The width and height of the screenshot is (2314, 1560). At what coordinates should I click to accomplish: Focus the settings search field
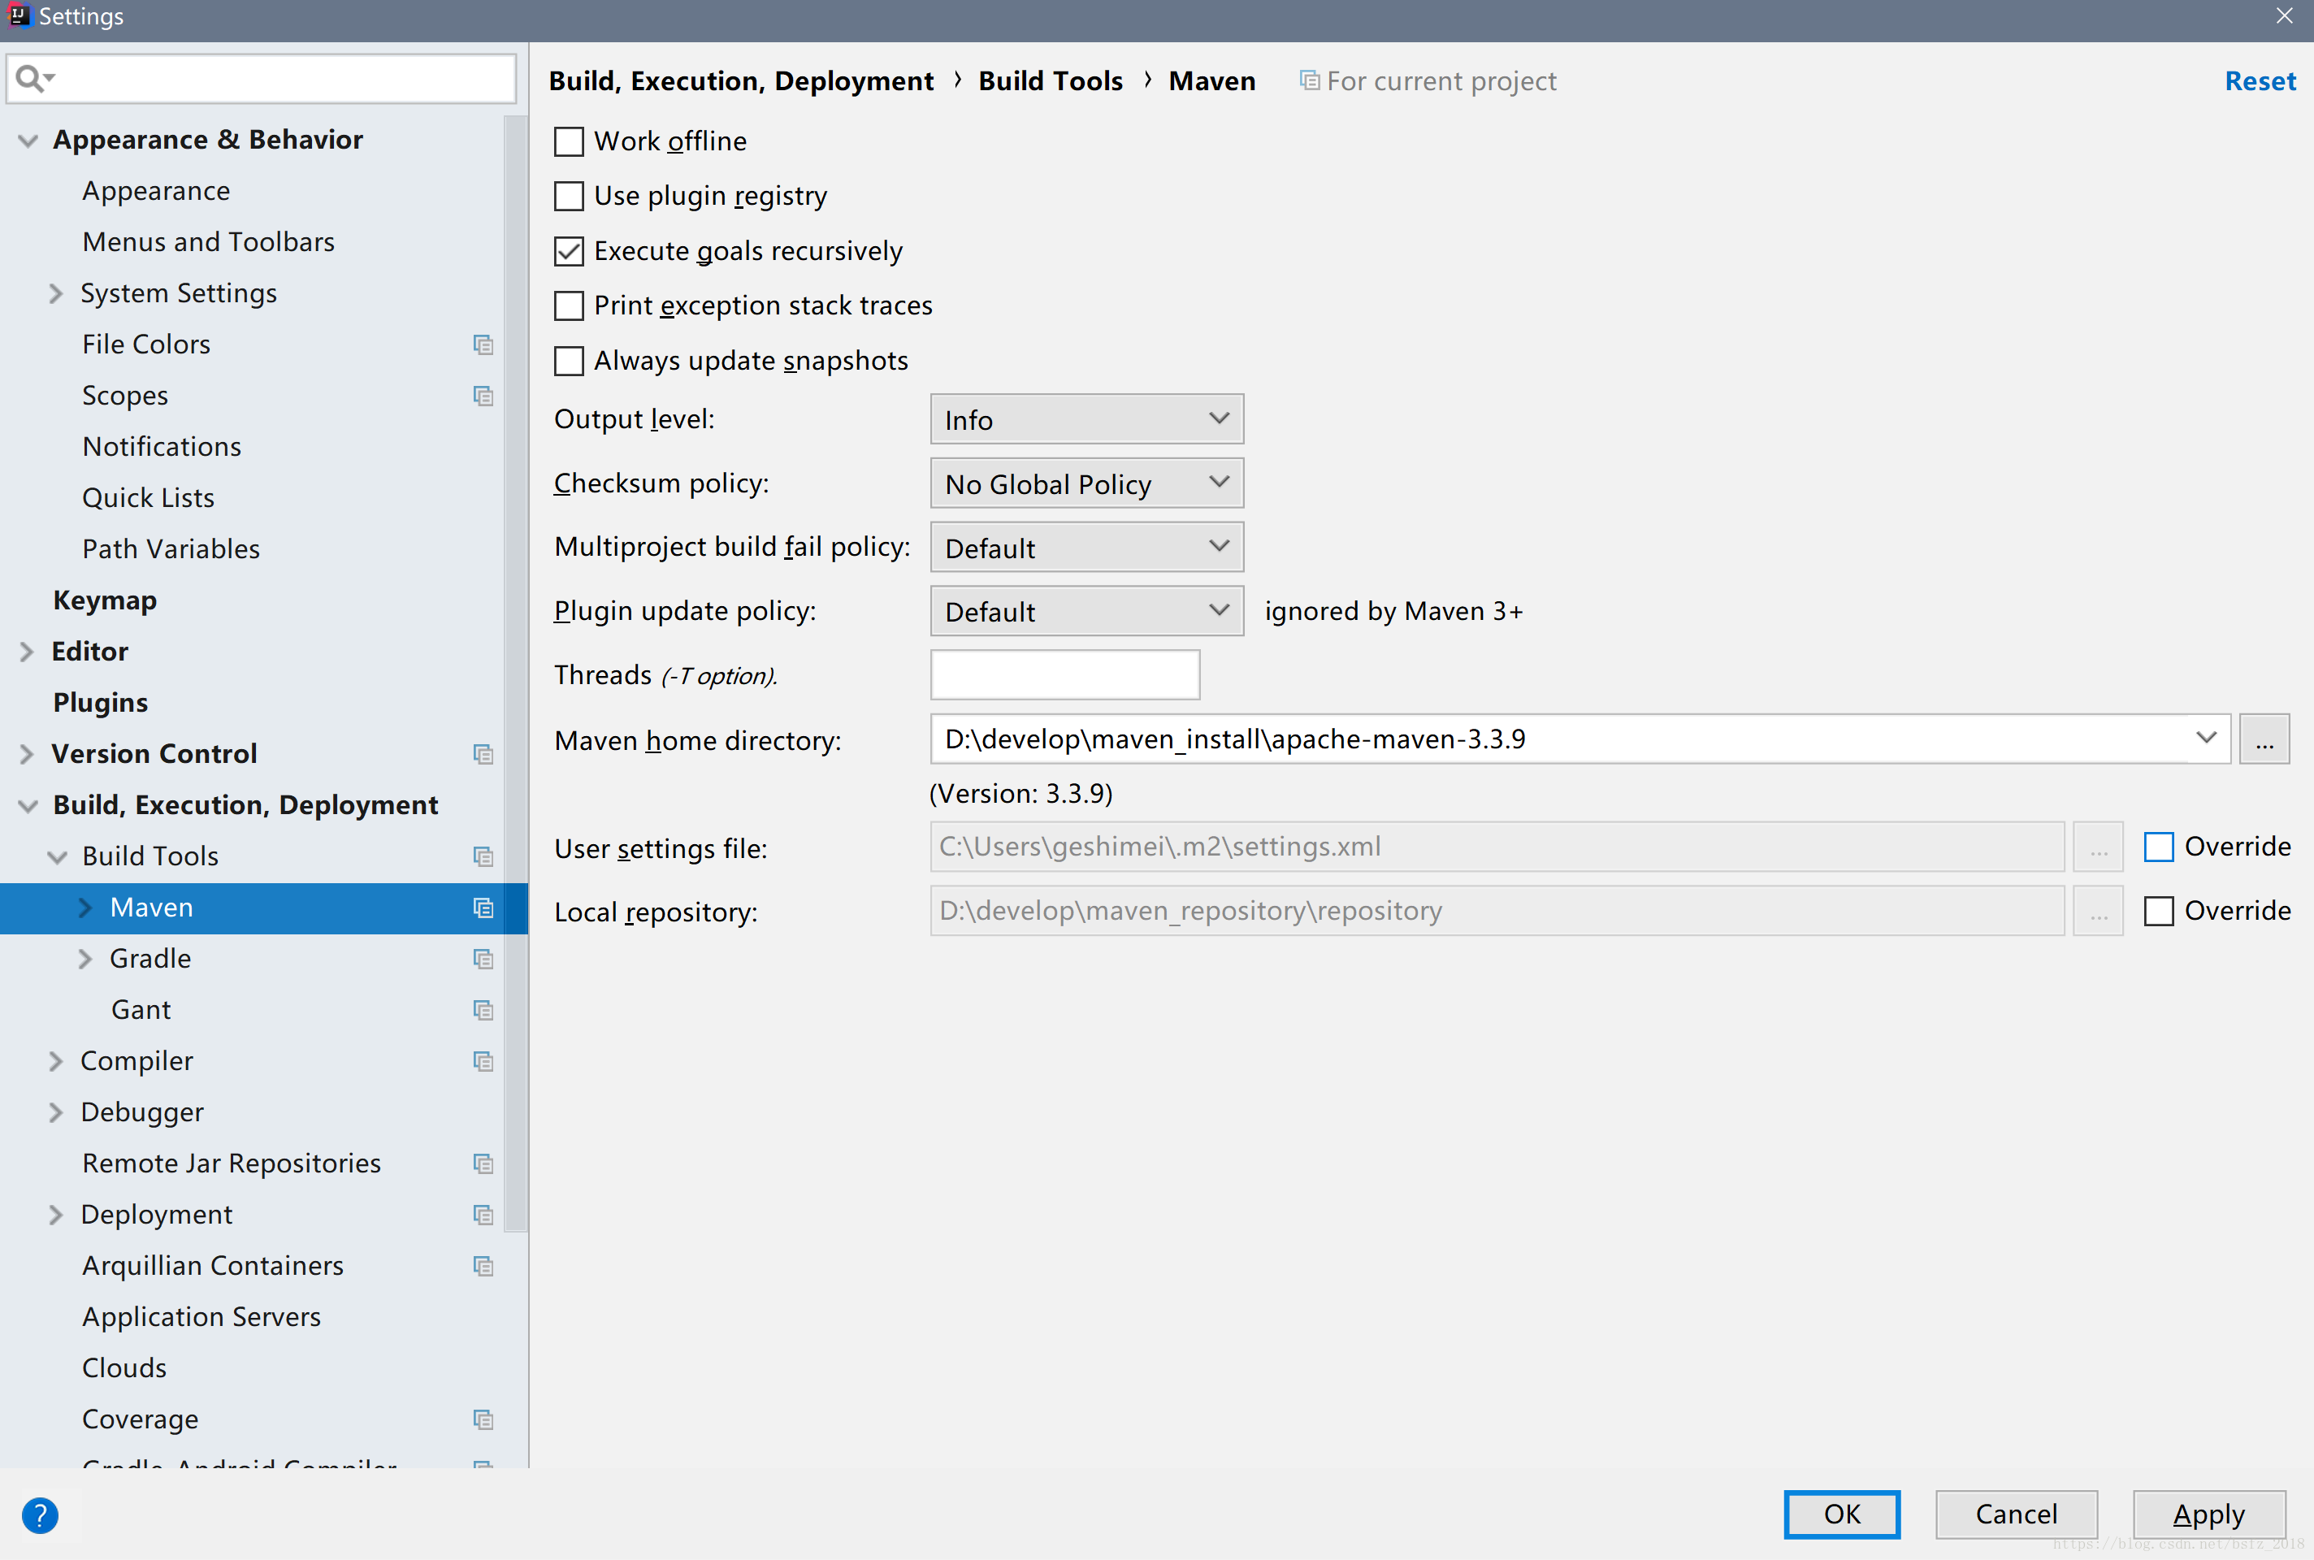click(x=261, y=78)
